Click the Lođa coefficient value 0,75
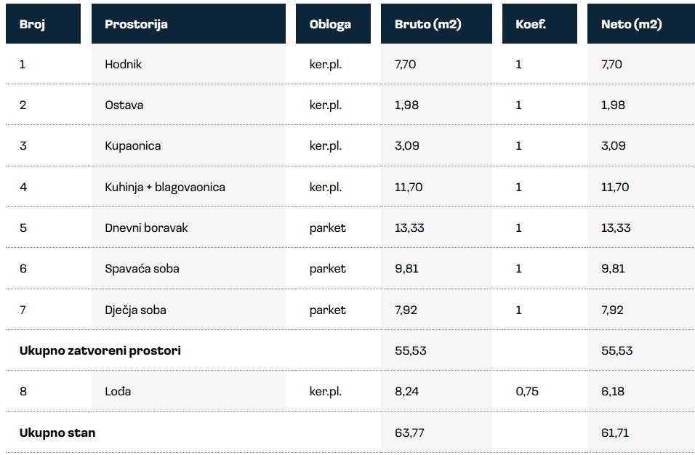Viewport: 695px width, 455px height. pos(527,391)
